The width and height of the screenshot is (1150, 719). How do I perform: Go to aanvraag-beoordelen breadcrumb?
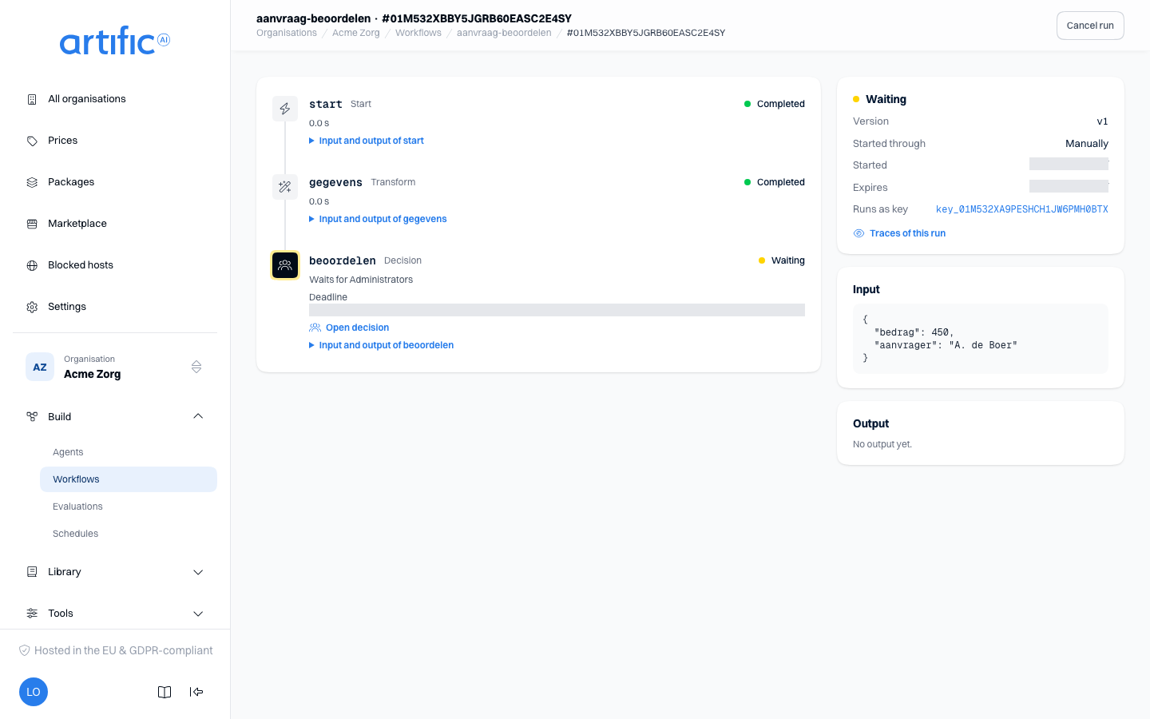(504, 33)
